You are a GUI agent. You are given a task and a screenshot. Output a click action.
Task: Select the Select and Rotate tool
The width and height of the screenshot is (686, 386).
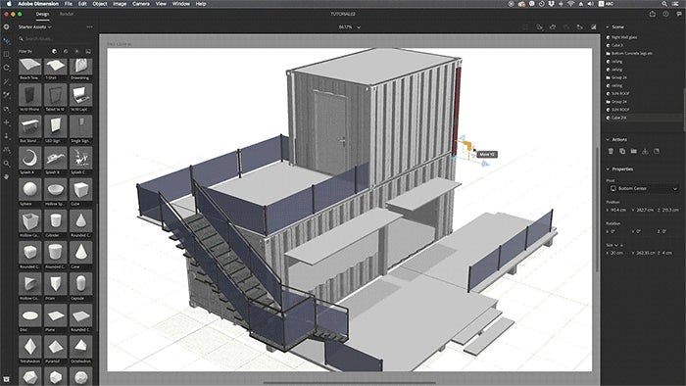pos(6,69)
